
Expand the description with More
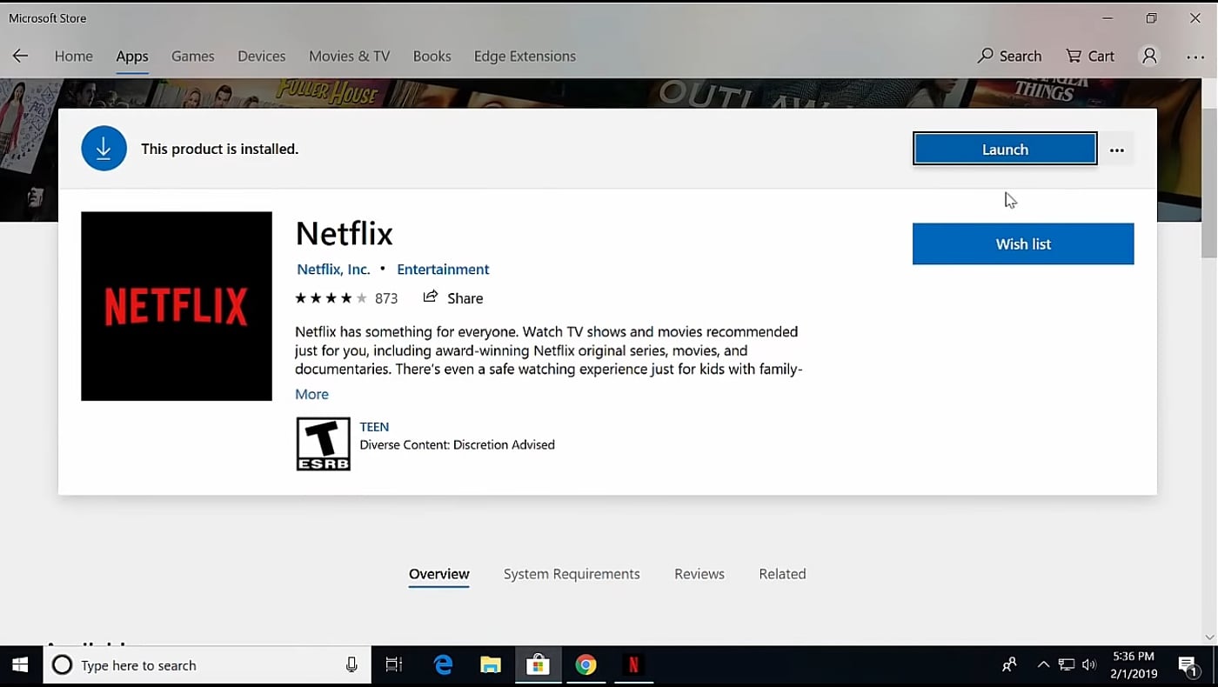[x=311, y=394]
